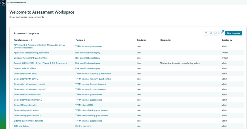Click 'This is a test template created using scripts'
This screenshot has width=247, height=129.
click(180, 63)
